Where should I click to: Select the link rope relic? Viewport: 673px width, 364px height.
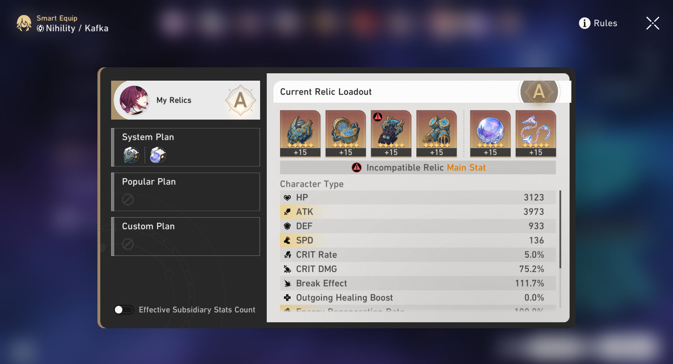536,133
